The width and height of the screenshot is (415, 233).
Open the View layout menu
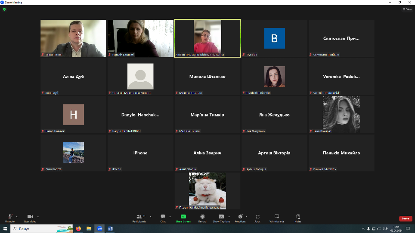tap(407, 9)
